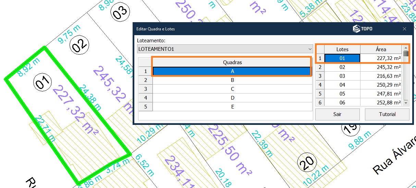Select lote 03 in the Lotes table
Viewport: 416px width, 188px height.
point(342,76)
